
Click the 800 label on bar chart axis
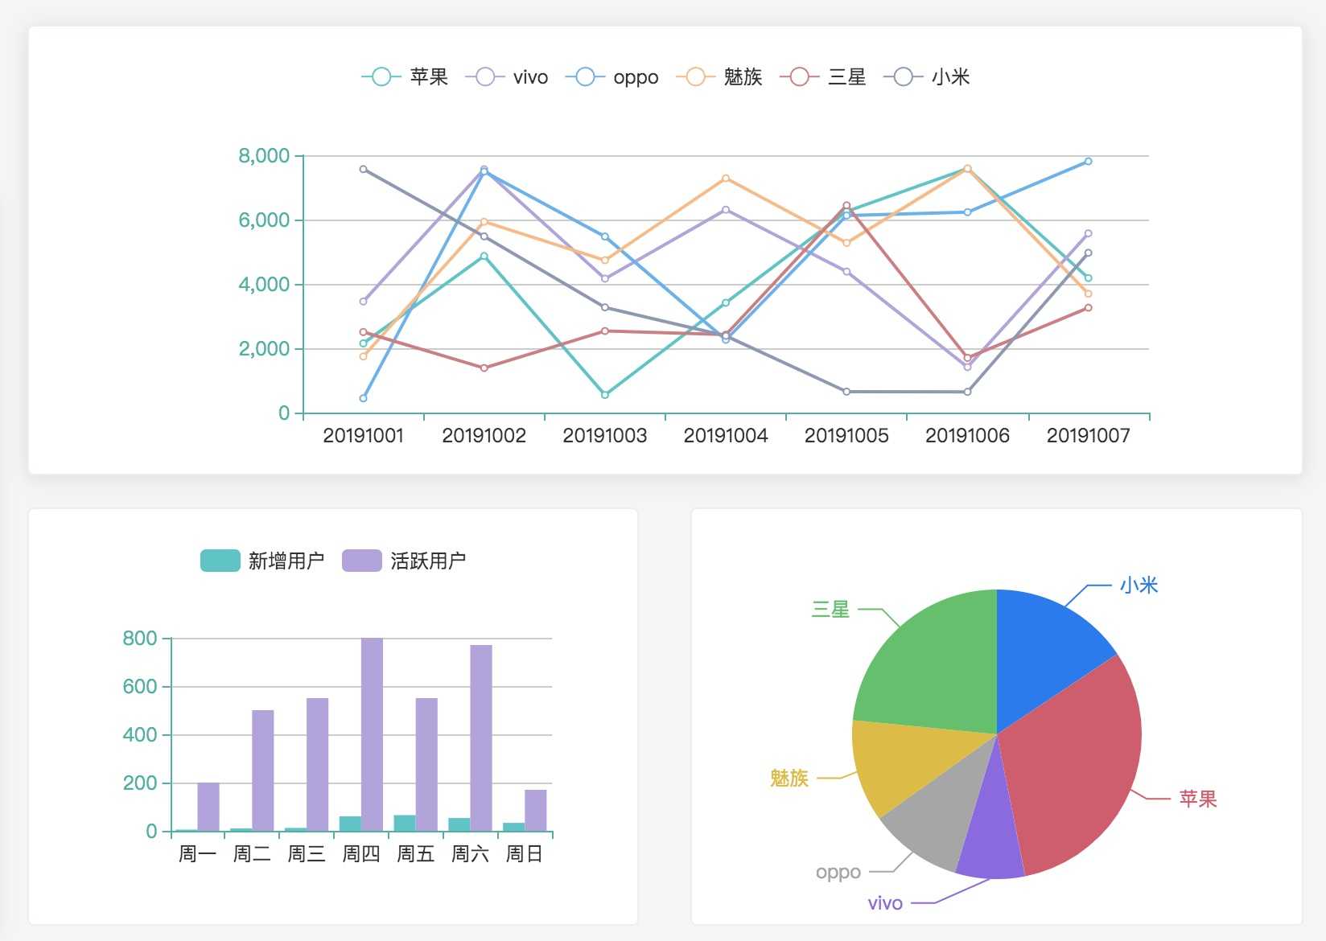tap(140, 639)
